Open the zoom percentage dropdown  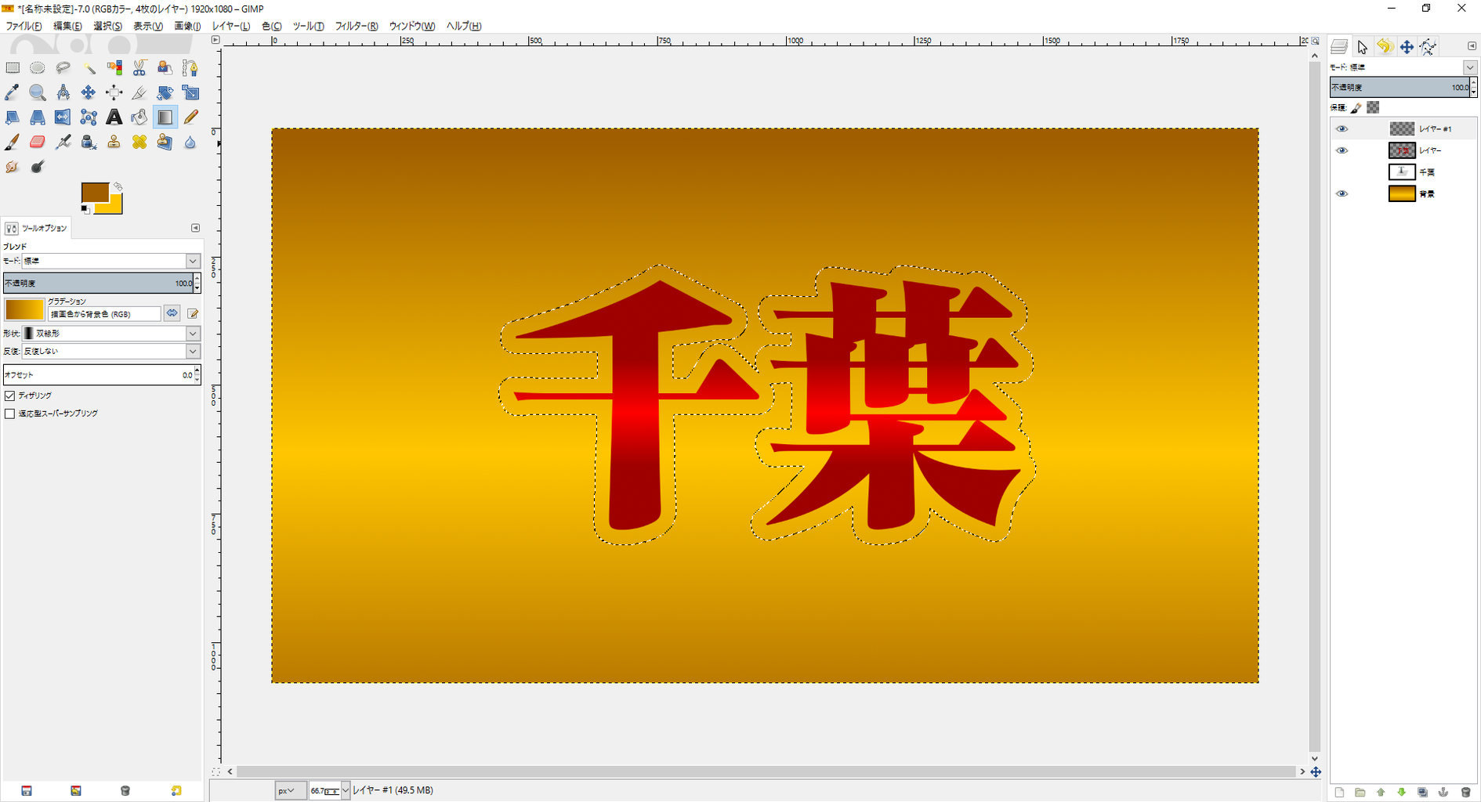click(345, 791)
